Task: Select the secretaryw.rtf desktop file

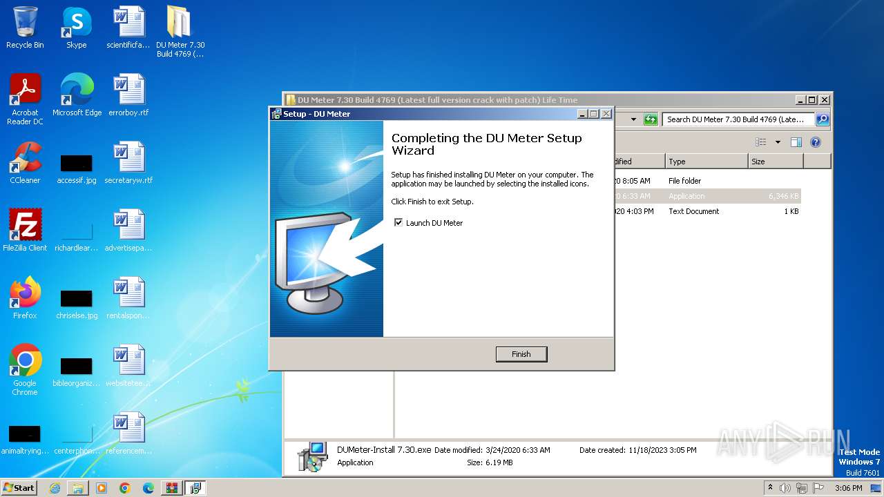Action: coord(128,163)
